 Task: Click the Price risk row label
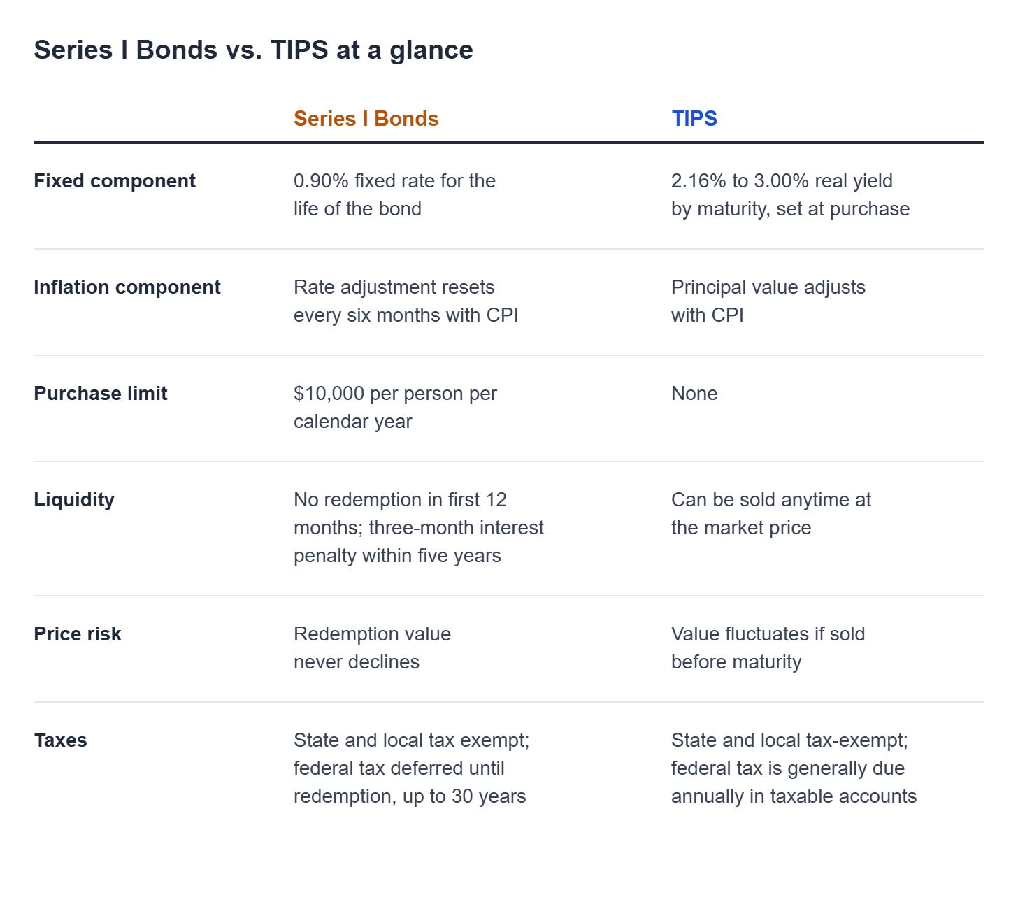pyautogui.click(x=78, y=634)
